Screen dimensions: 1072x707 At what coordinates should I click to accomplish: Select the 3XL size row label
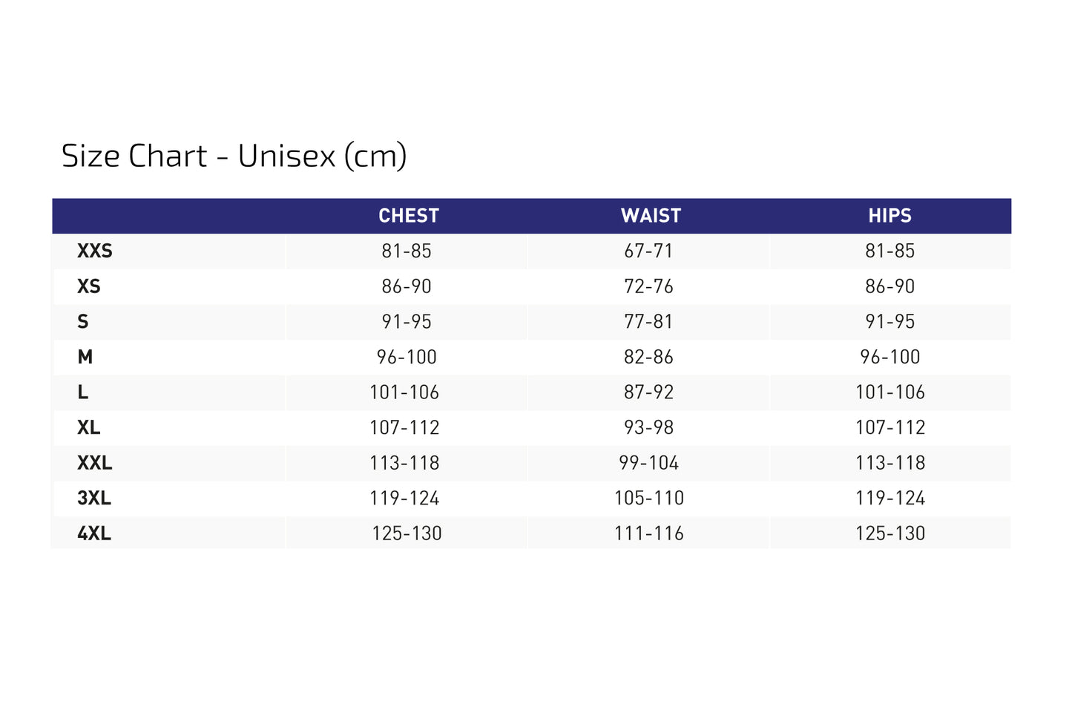pyautogui.click(x=94, y=498)
